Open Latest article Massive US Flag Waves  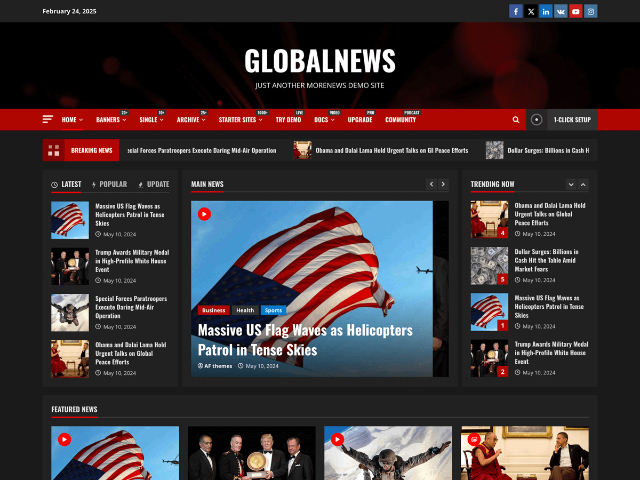130,214
